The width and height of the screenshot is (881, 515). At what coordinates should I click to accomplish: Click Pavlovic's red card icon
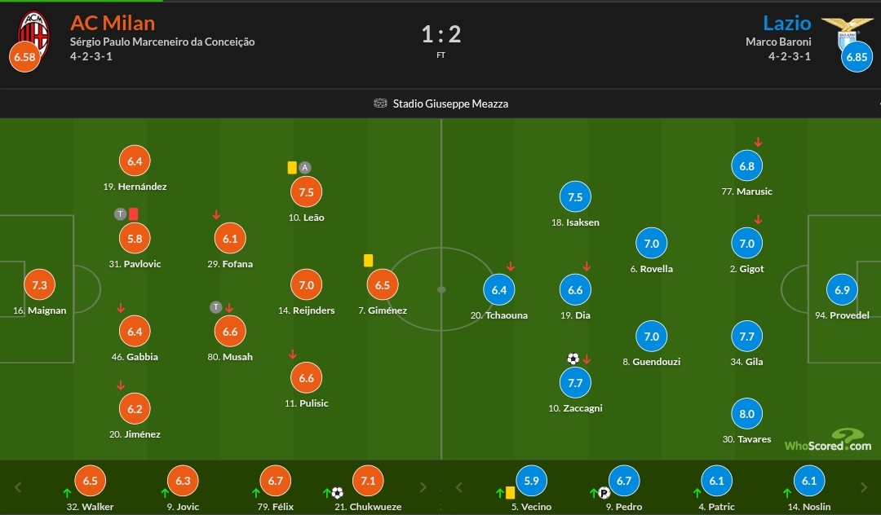(x=133, y=213)
